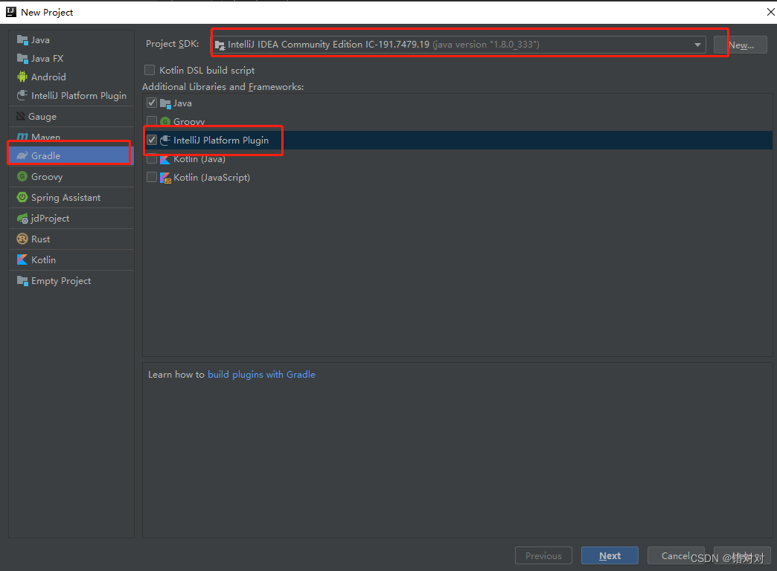
Task: Check the Kotlin (Java) checkbox
Action: [152, 158]
